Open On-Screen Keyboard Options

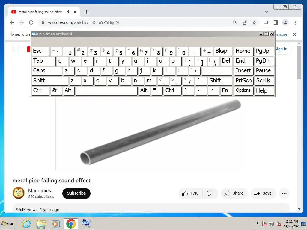[244, 91]
